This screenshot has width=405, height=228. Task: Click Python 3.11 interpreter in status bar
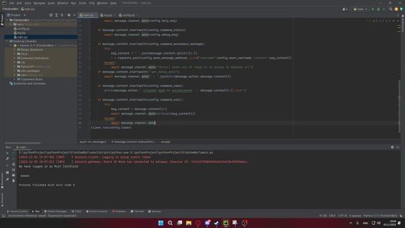click(x=380, y=215)
